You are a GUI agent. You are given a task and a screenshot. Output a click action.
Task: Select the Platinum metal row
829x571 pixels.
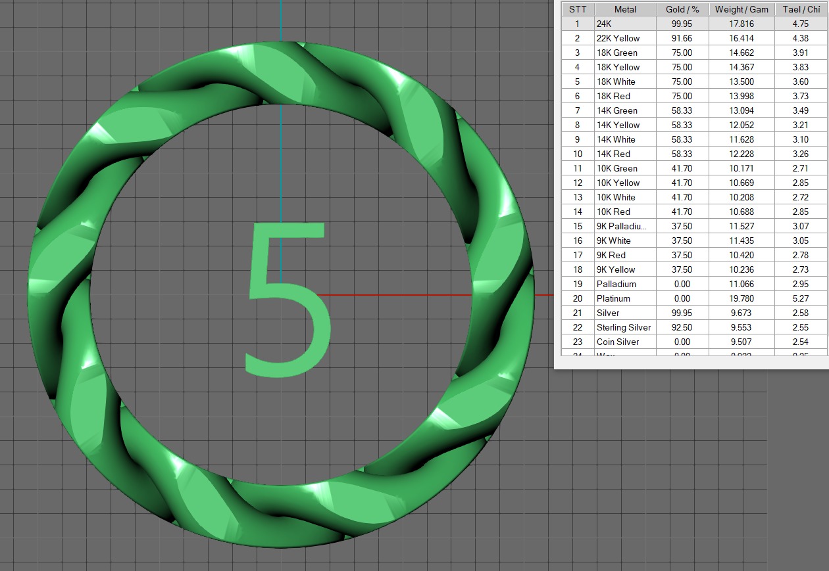tap(694, 298)
